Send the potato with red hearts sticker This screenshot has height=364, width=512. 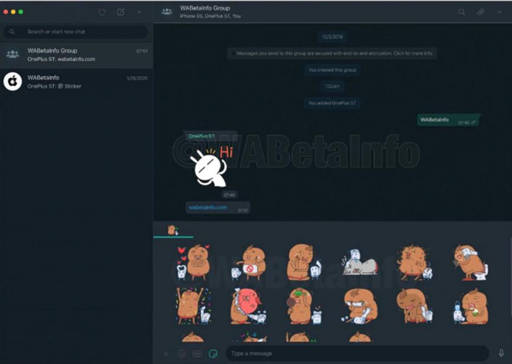coord(191,262)
